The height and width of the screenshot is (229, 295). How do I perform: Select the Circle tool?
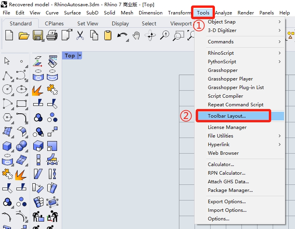7,89
